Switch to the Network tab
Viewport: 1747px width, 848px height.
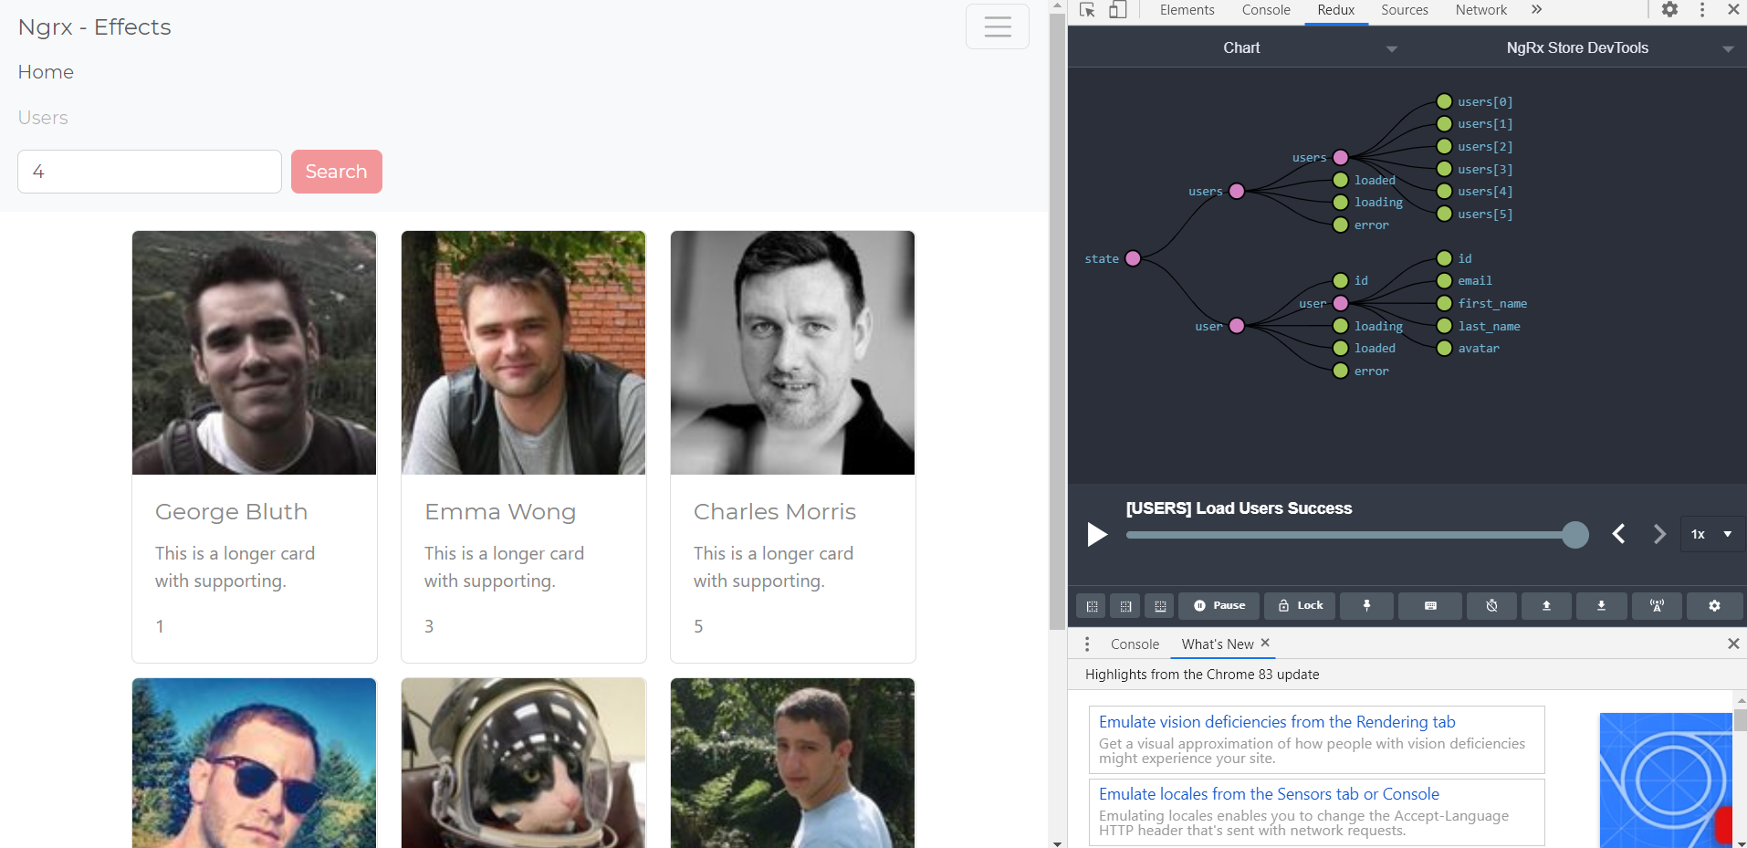(1480, 10)
